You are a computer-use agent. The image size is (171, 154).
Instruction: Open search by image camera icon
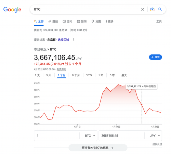coord(152,10)
